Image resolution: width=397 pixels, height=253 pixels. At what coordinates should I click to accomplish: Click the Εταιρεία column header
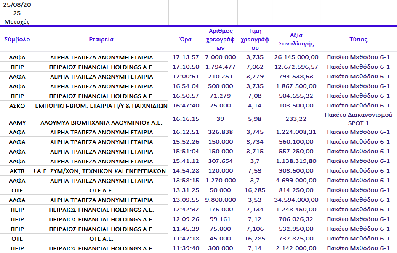point(101,39)
